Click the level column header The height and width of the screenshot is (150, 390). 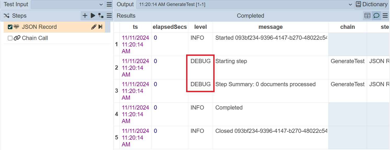click(x=200, y=27)
